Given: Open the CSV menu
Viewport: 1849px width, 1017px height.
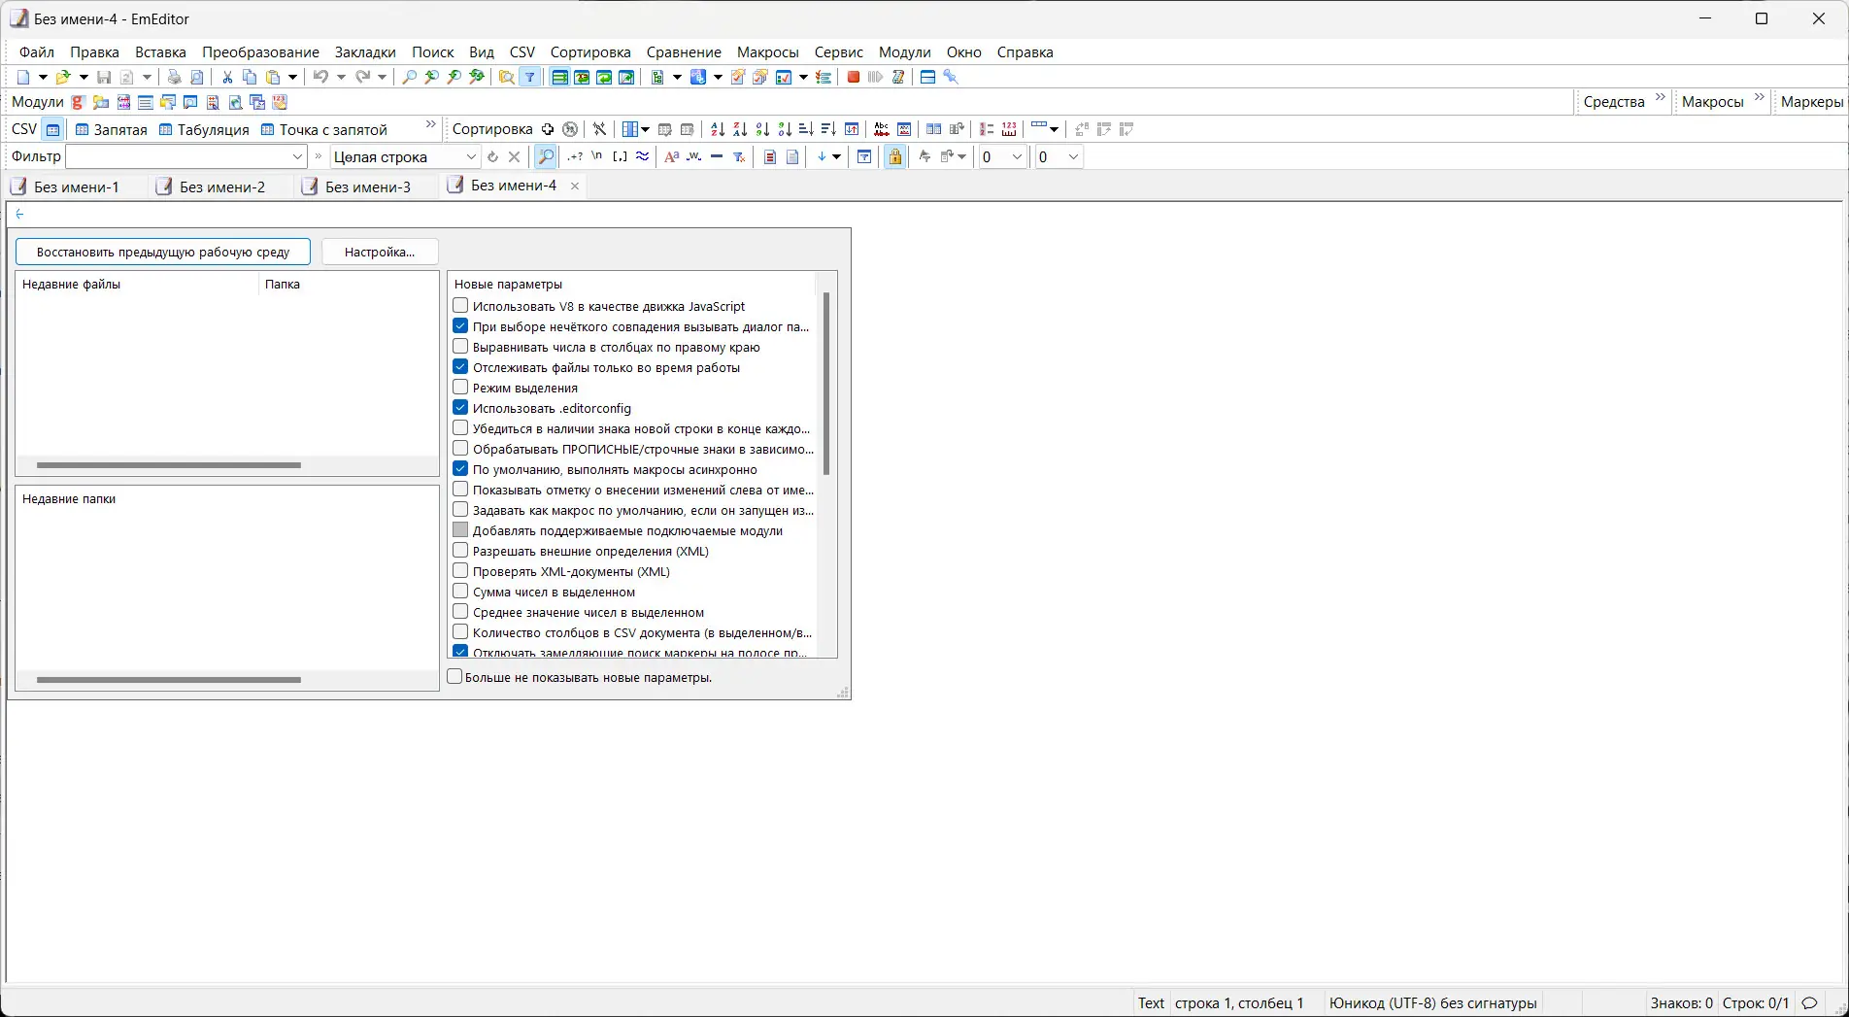Looking at the screenshot, I should [521, 52].
